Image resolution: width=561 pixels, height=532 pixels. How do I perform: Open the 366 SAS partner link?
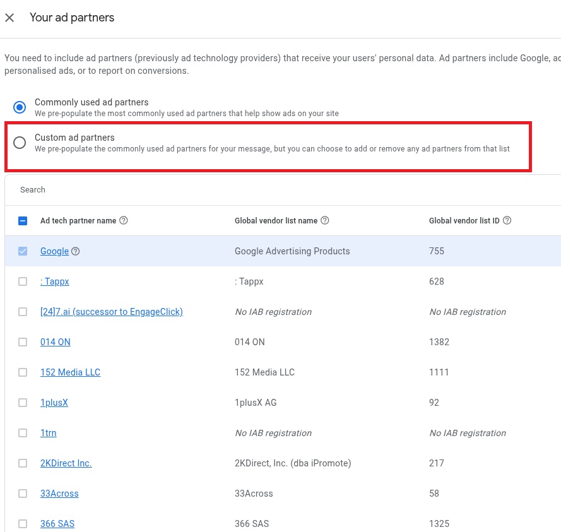click(x=57, y=524)
